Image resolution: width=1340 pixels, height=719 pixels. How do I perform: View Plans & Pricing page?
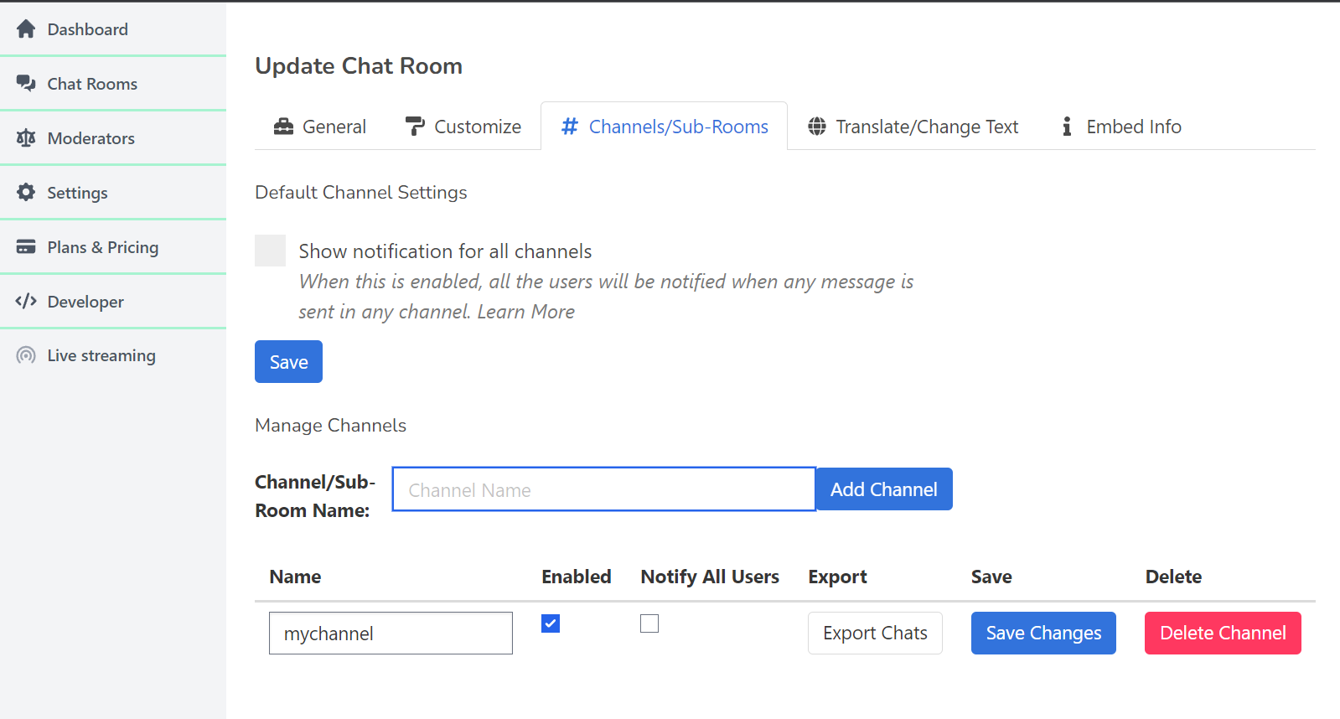tap(113, 247)
